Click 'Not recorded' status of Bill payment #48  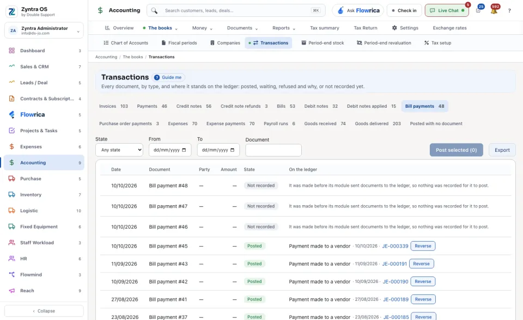point(261,186)
